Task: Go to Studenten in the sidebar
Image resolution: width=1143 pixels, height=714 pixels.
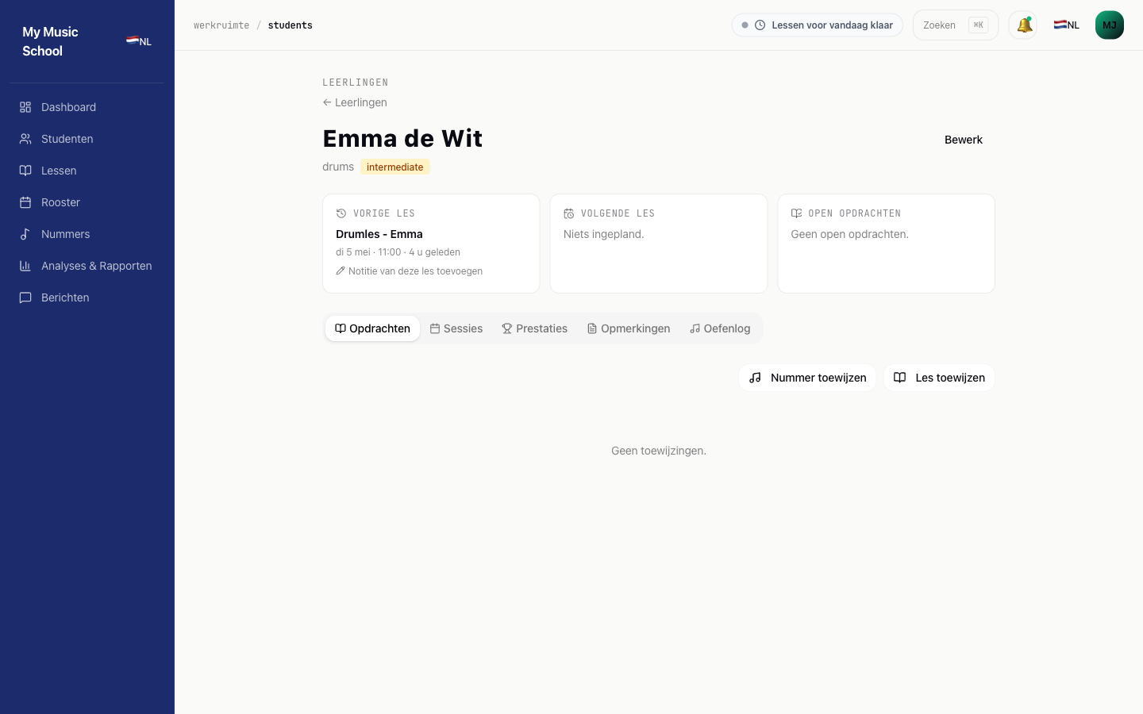Action: tap(87, 139)
